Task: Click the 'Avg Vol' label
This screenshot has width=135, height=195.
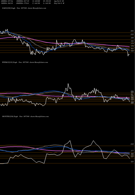Action: click(x=59, y=1)
